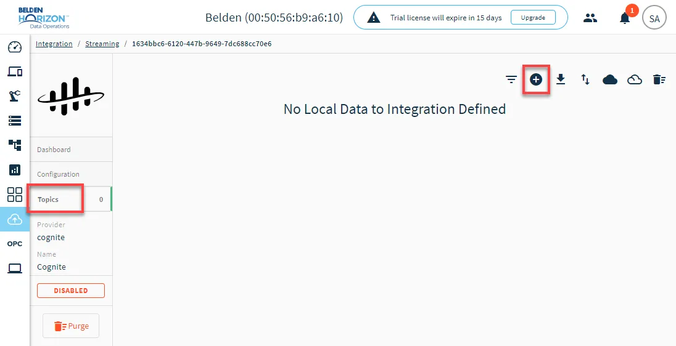Open the stacked server rows sidebar icon

15,121
